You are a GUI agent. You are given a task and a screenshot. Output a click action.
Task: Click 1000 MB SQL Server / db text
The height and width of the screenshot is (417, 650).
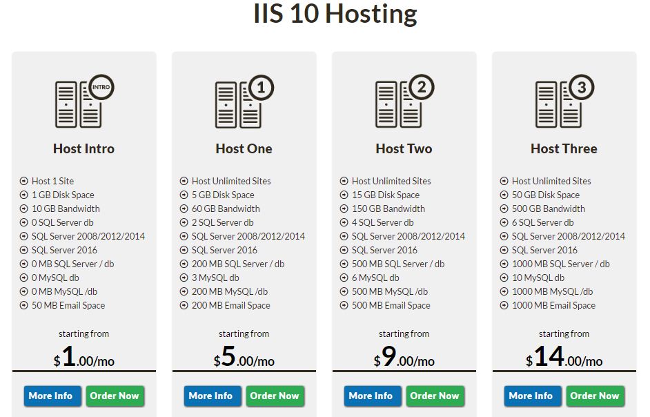tap(561, 264)
